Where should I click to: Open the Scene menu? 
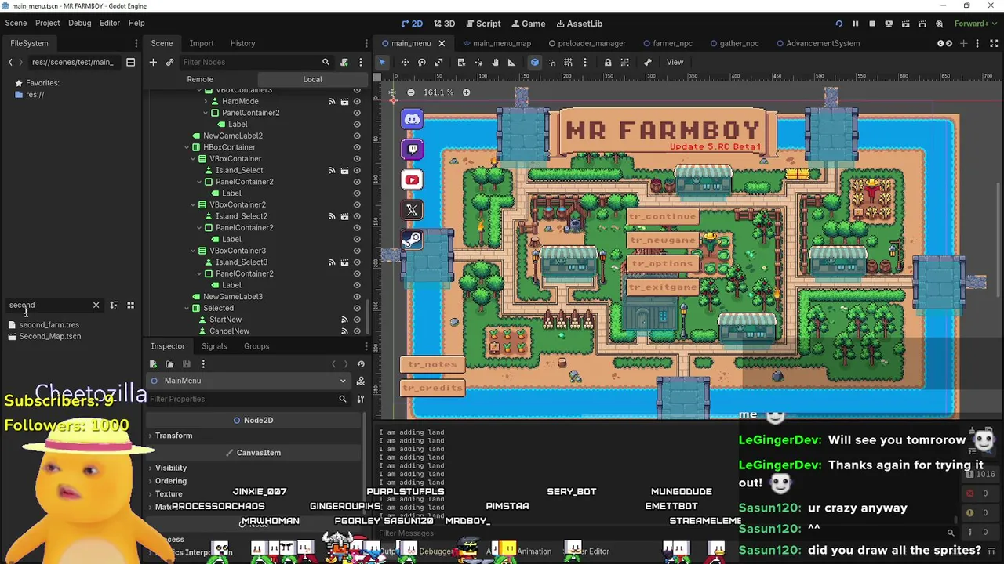pos(16,23)
